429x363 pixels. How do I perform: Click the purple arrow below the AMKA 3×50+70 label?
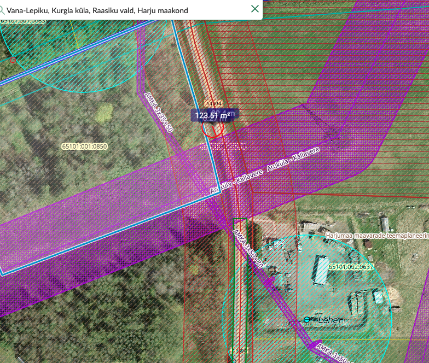(x=269, y=279)
